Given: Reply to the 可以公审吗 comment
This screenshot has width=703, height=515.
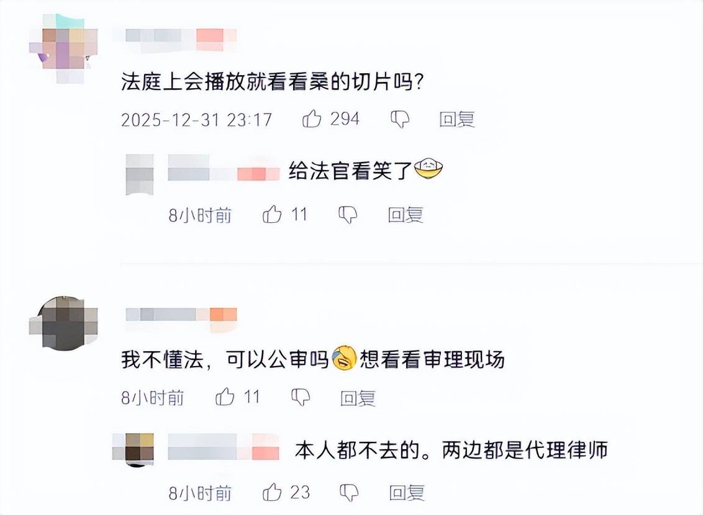Looking at the screenshot, I should click(357, 398).
